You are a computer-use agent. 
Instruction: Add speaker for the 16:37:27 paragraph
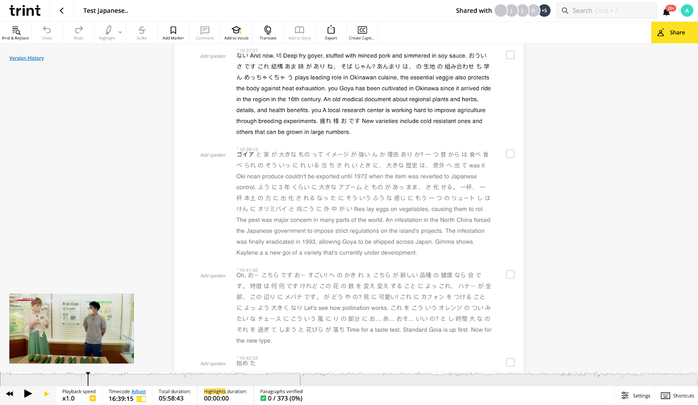213,56
